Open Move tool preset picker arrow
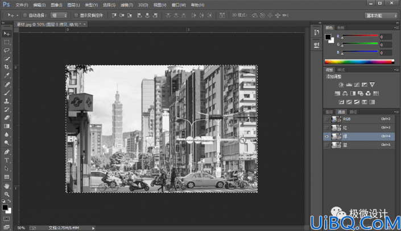The width and height of the screenshot is (401, 231). [17, 15]
